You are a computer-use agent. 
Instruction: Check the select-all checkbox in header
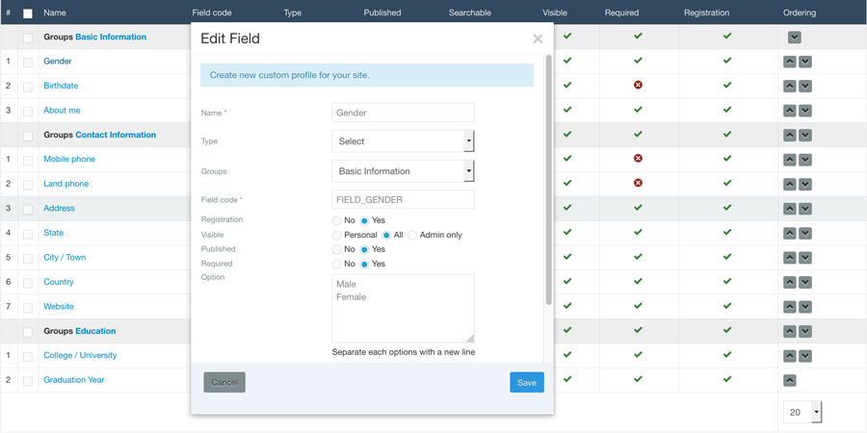pos(28,13)
